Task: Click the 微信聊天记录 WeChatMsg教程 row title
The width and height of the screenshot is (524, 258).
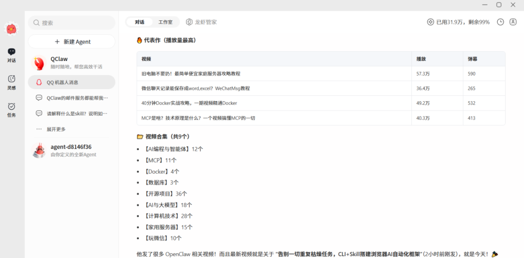Action: pyautogui.click(x=196, y=88)
